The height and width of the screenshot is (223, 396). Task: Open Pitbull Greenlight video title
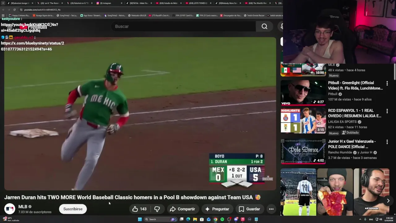(355, 85)
